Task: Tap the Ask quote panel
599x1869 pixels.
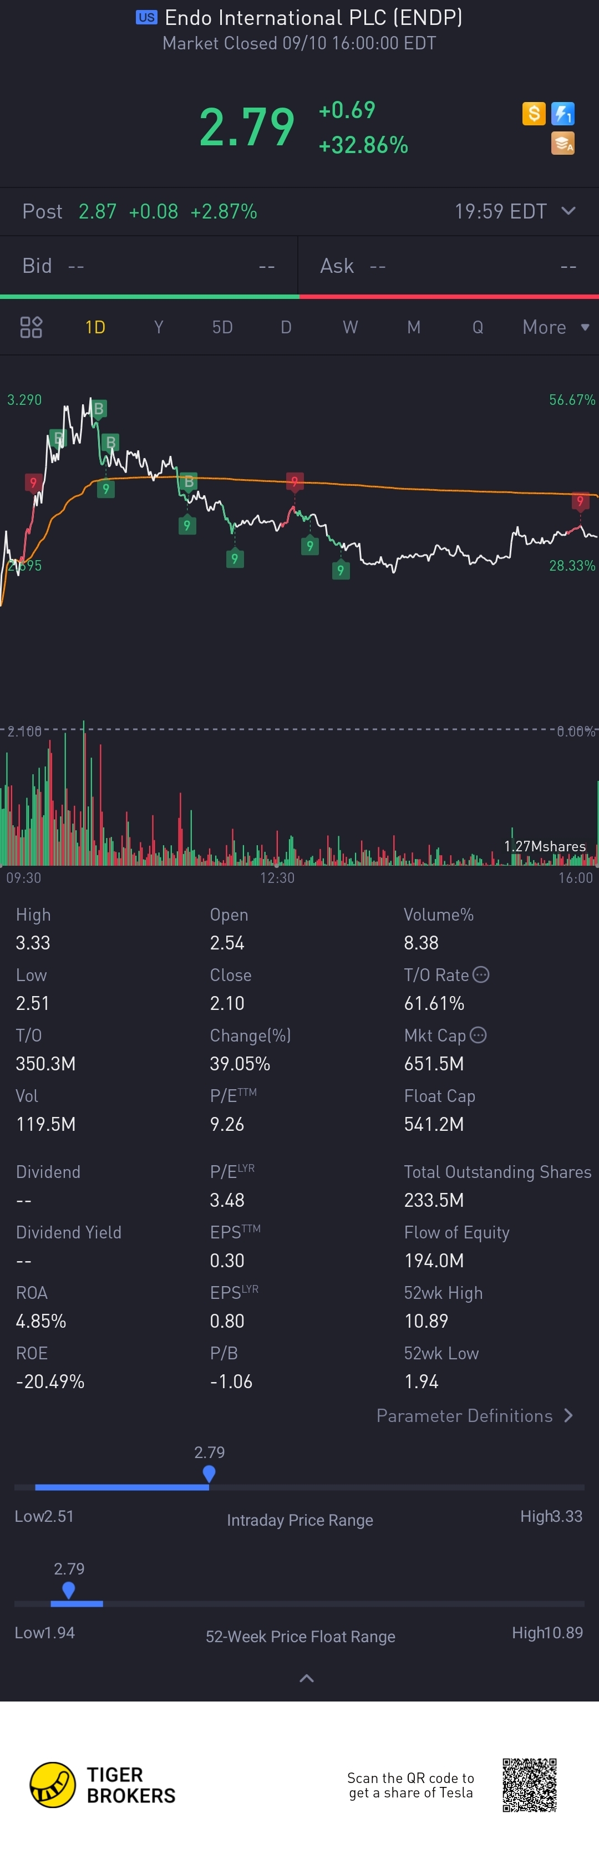Action: pyautogui.click(x=449, y=266)
